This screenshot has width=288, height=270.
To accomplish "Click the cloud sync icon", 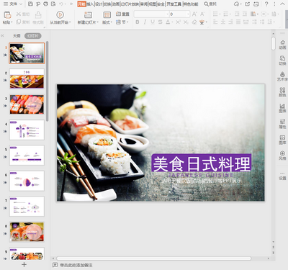I will pyautogui.click(x=237, y=4).
